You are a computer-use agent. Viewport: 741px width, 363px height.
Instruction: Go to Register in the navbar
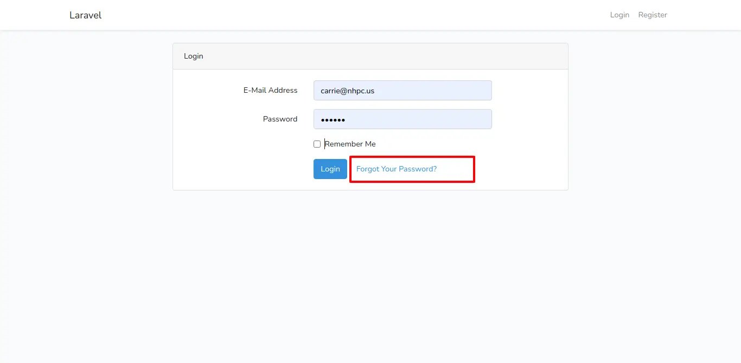pos(653,15)
